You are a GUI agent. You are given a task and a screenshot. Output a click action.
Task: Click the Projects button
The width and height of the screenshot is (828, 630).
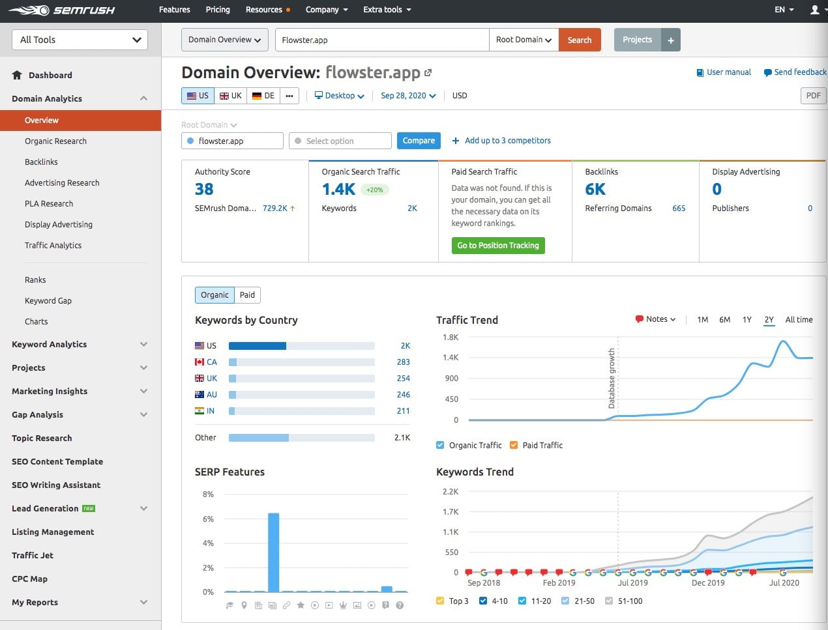637,40
